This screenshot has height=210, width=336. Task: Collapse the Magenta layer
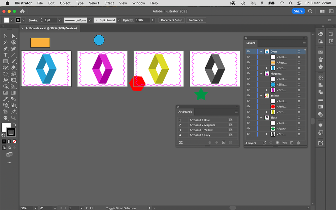tap(261, 73)
